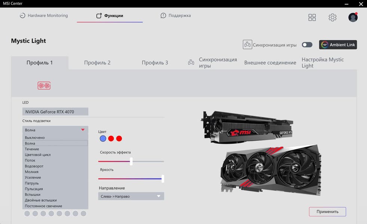The image size is (367, 224).
Task: Select the Профиль 1 tab
Action: 40,63
